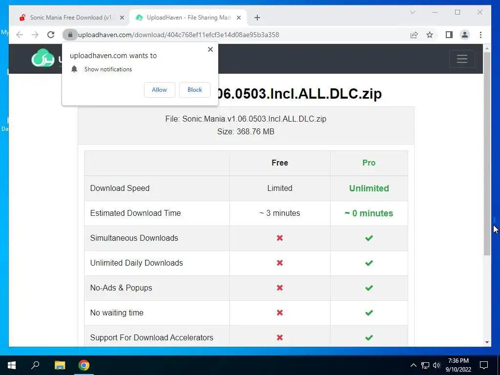Click the browser forward arrow
The width and height of the screenshot is (500, 375).
point(35,35)
